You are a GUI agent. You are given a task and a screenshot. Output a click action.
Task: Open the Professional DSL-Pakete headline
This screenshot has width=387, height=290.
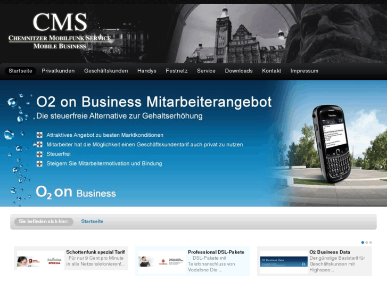[x=216, y=252]
